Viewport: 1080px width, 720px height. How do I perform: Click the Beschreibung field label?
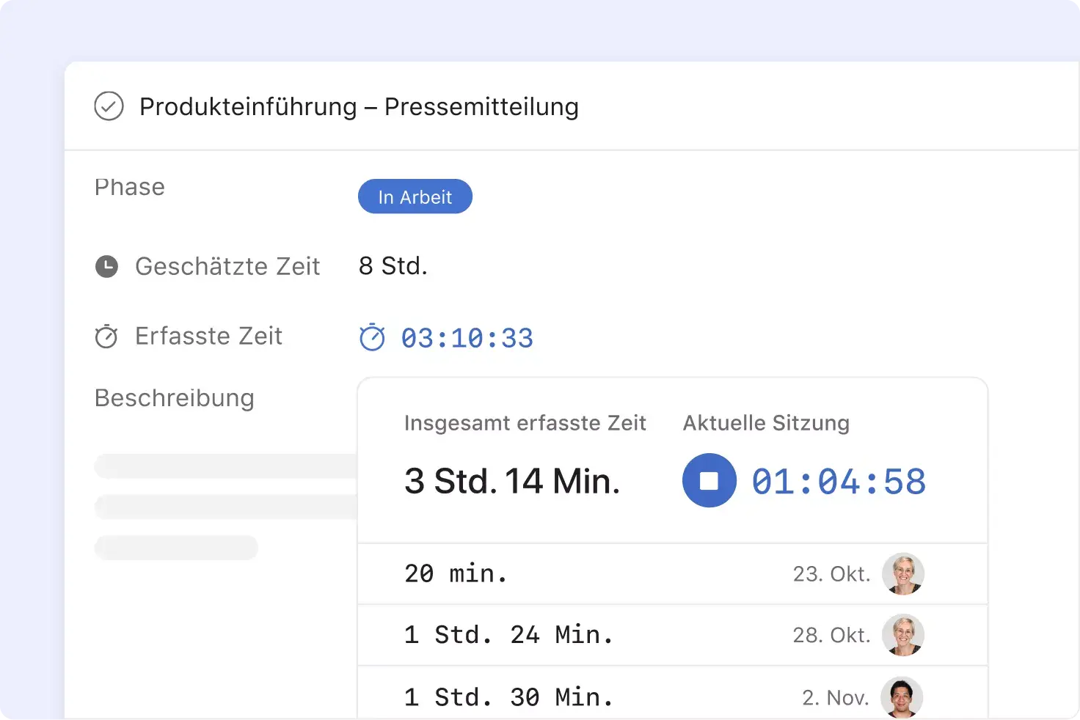pyautogui.click(x=174, y=398)
